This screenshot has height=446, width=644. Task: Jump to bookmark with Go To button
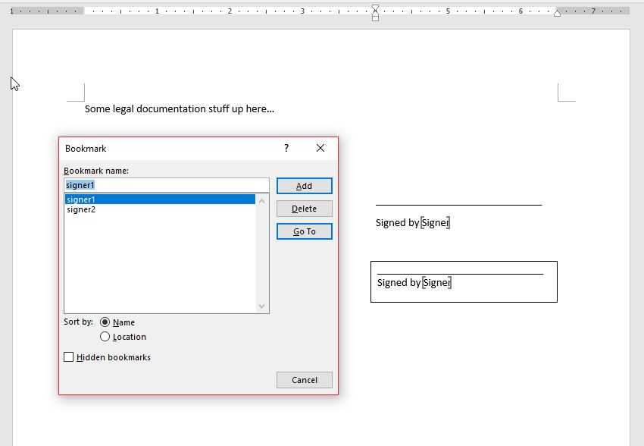click(304, 231)
